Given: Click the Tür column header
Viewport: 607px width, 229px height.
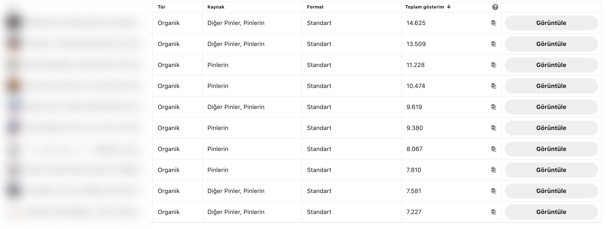Looking at the screenshot, I should (x=161, y=7).
